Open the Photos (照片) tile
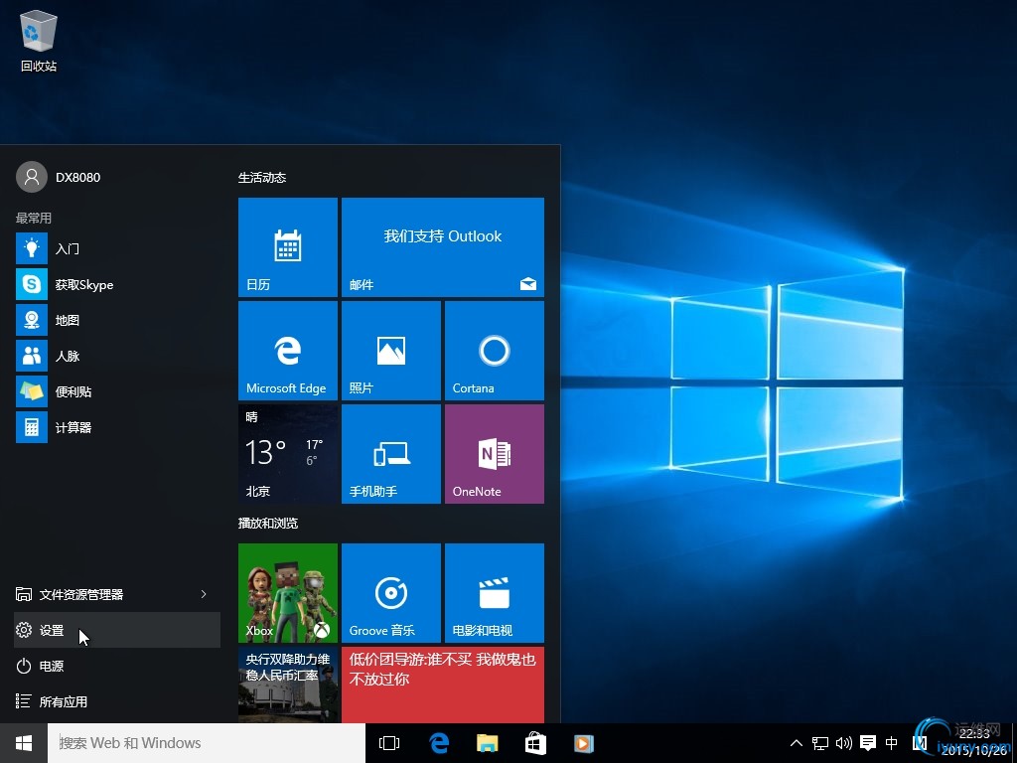 point(390,350)
